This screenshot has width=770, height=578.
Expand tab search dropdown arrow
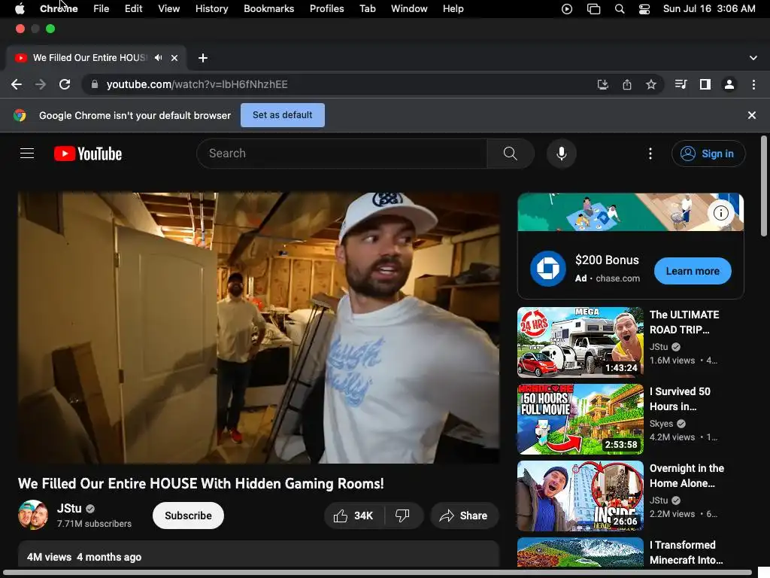[753, 58]
